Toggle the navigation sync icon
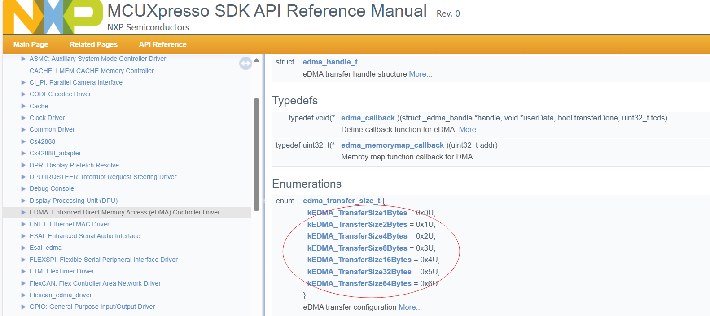 (x=245, y=64)
